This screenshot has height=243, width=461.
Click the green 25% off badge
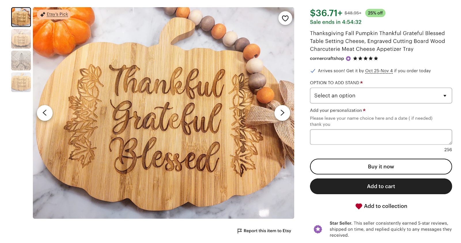(375, 13)
